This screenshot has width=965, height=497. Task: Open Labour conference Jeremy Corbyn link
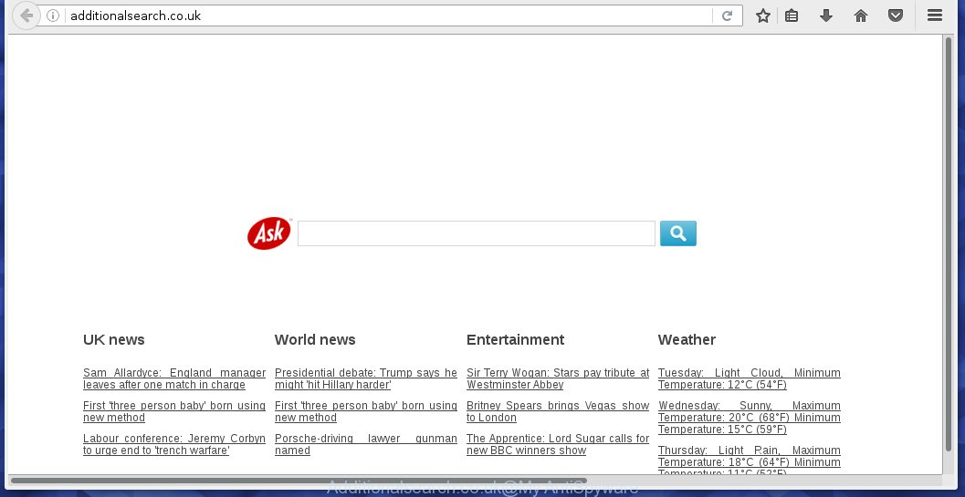tap(174, 444)
